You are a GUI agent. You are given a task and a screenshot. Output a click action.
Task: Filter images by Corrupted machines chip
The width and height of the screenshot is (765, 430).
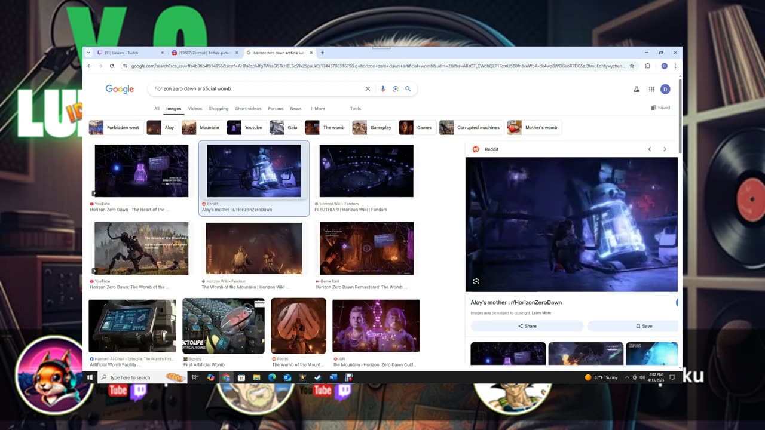click(x=472, y=128)
